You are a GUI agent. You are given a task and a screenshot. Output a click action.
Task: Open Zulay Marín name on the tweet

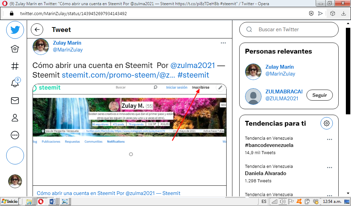click(x=67, y=43)
